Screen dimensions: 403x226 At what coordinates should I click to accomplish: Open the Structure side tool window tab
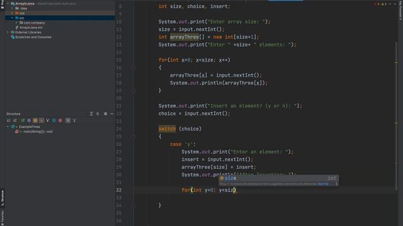coord(3,198)
